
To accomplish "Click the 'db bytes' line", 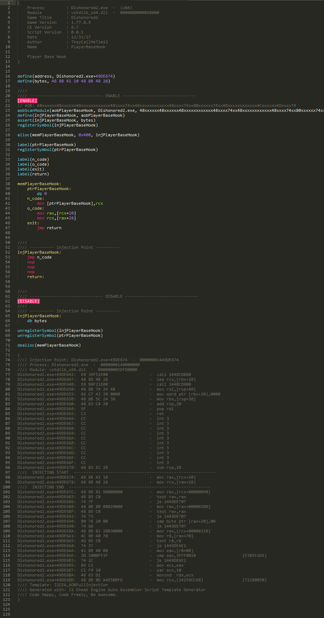I will [37, 321].
